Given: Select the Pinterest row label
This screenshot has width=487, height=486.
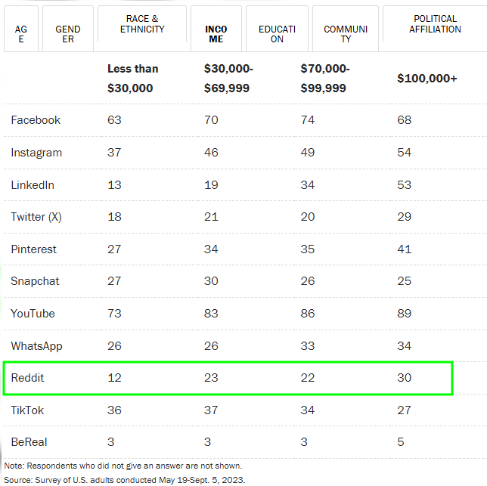Looking at the screenshot, I should [x=34, y=249].
